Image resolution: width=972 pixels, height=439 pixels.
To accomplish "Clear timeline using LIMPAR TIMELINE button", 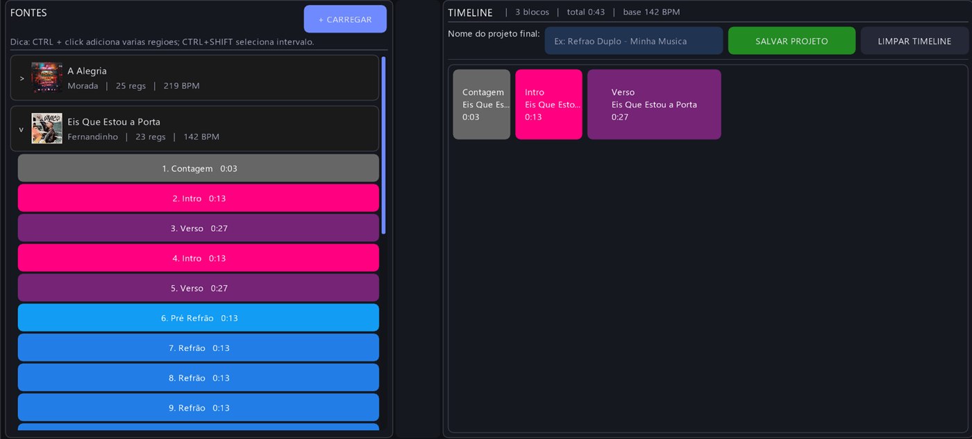I will pos(914,41).
